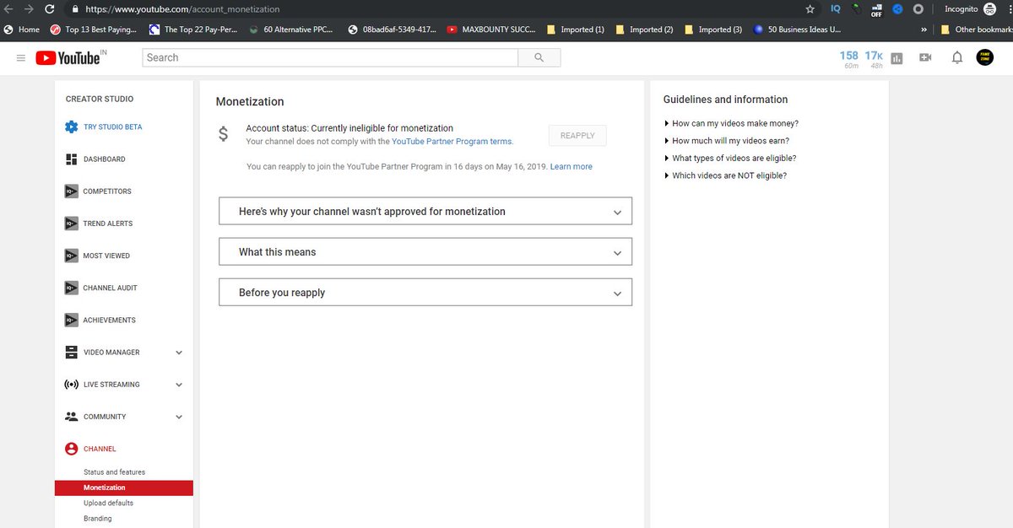
Task: Click the vidIQ 17K views 48h stat
Action: click(x=874, y=58)
